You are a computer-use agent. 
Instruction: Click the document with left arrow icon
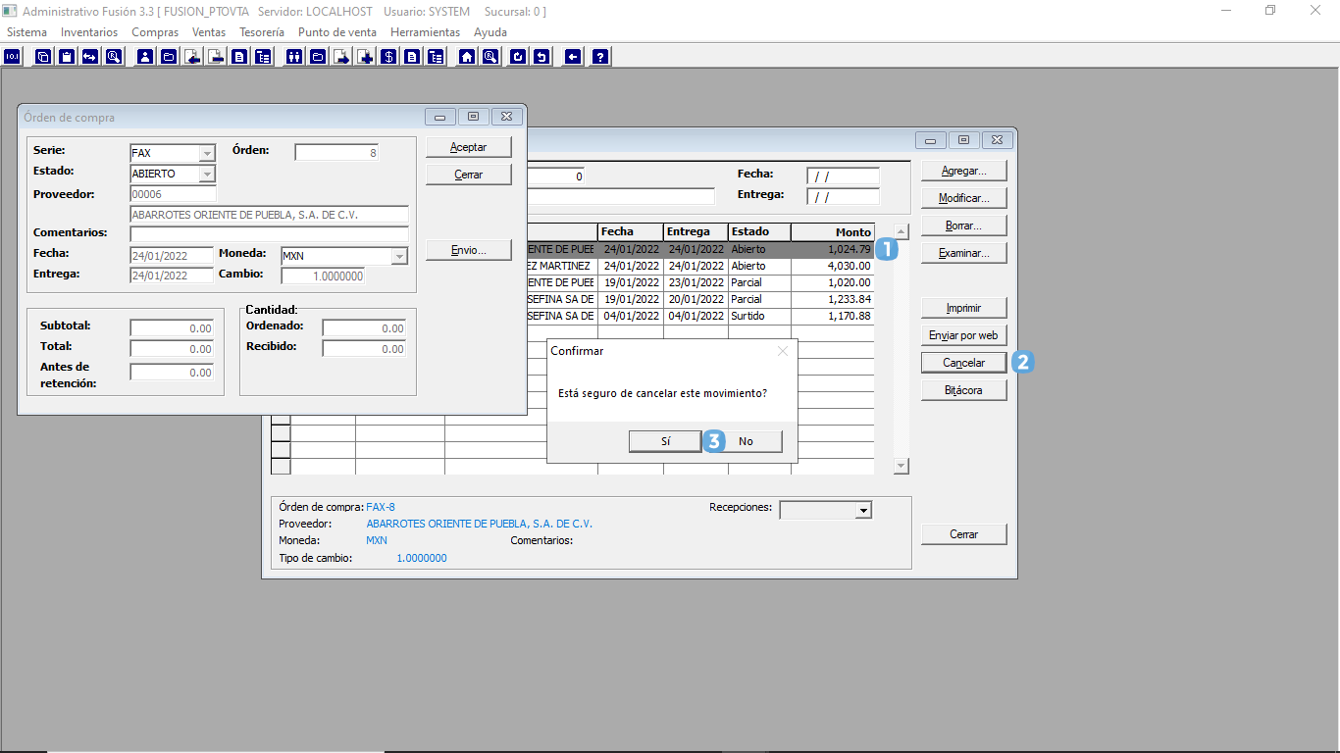192,57
